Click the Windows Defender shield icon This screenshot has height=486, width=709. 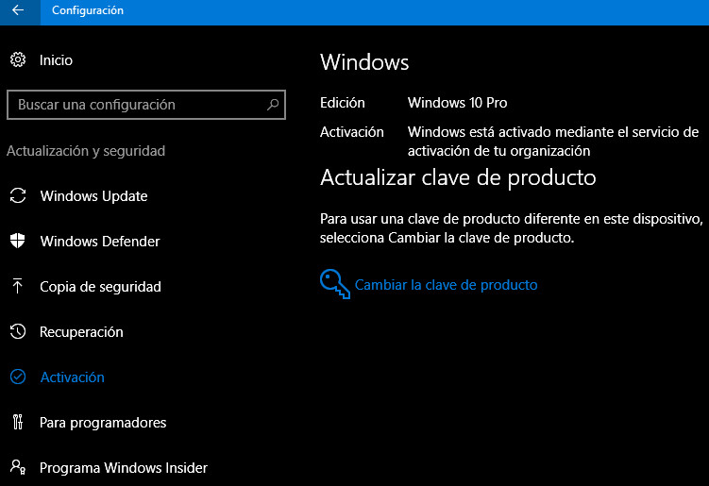18,242
